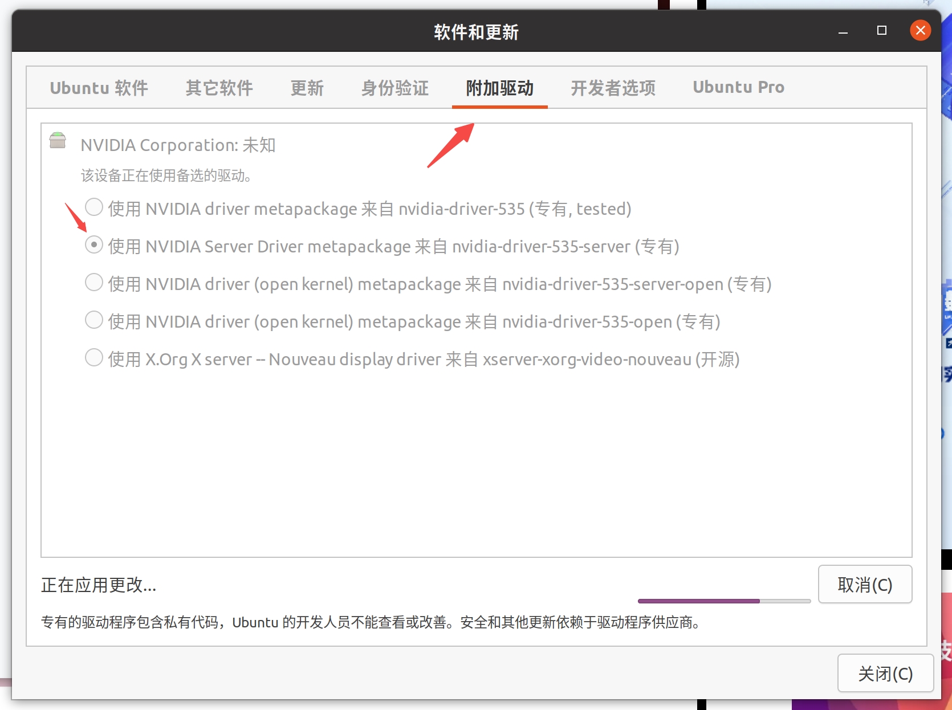Close the window with the red X

click(920, 30)
